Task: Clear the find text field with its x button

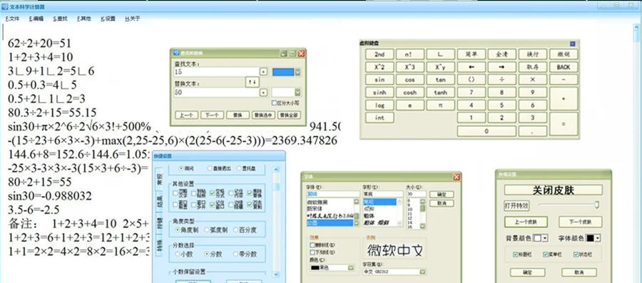Action: 263,72
